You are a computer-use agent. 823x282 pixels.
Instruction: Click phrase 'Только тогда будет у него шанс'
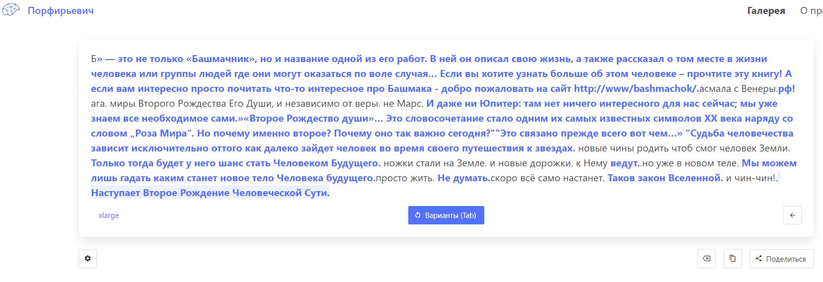coord(168,163)
